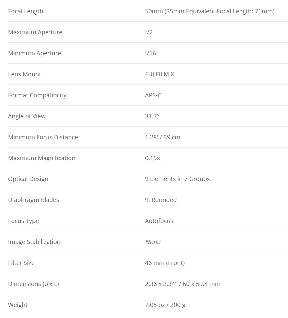Select the italic None stabilization value
This screenshot has height=318, width=288.
153,242
